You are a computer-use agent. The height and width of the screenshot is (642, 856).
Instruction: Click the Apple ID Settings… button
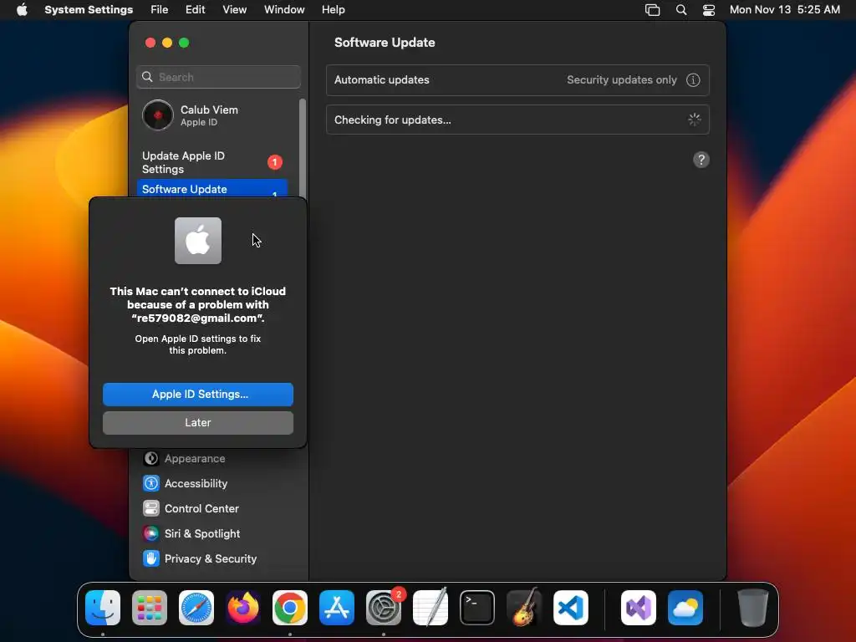pyautogui.click(x=198, y=395)
